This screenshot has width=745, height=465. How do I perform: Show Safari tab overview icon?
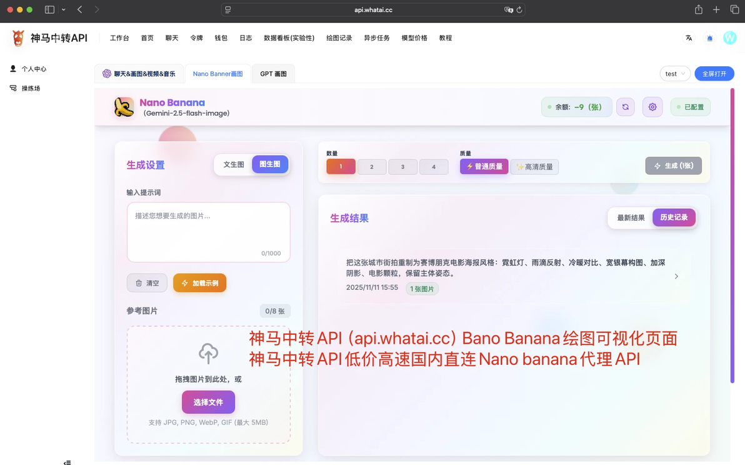click(x=734, y=9)
